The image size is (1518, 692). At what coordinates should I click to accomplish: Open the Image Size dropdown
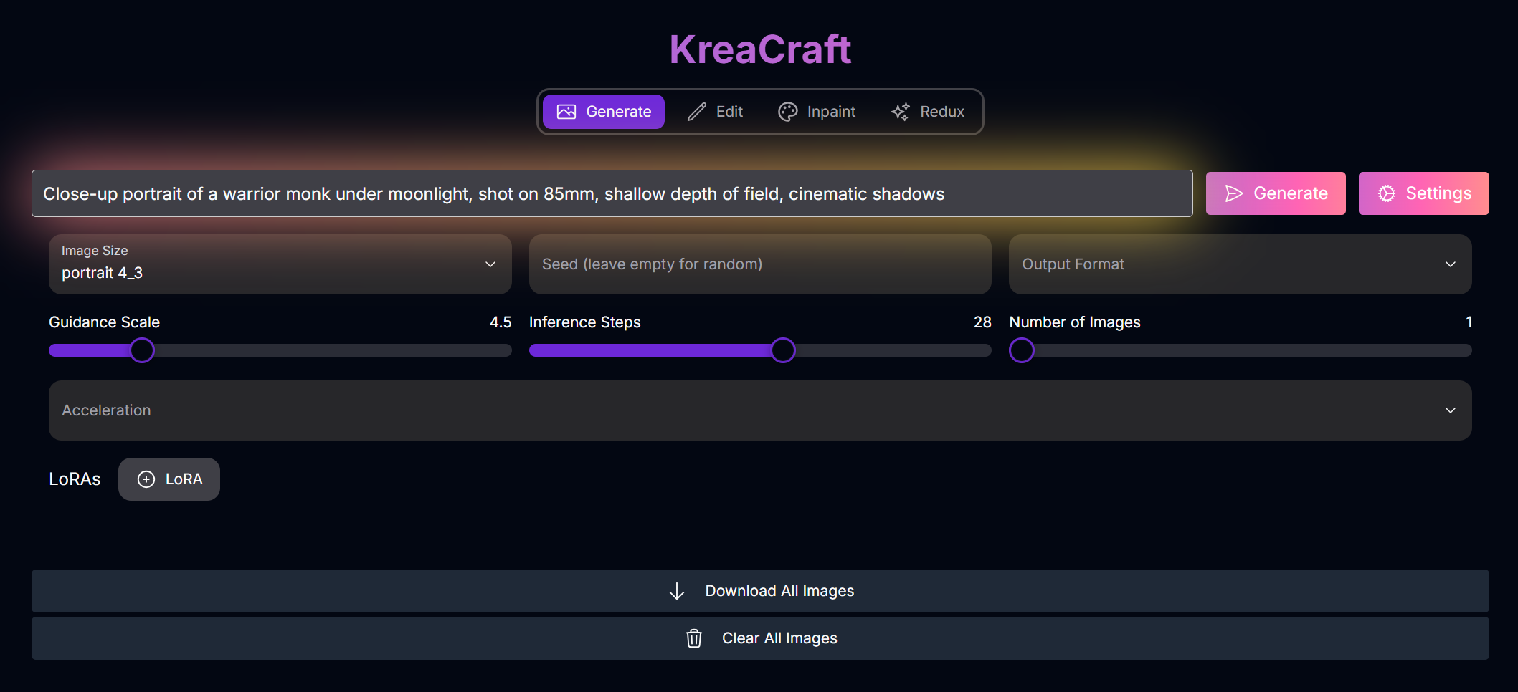click(x=280, y=264)
